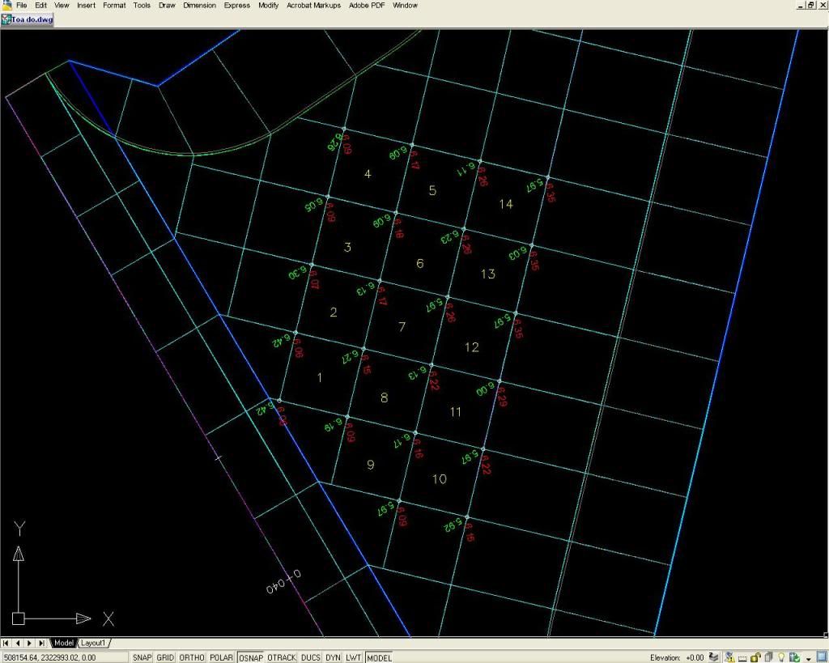Toggle LWT lineweight display
This screenshot has width=829, height=663.
point(353,657)
